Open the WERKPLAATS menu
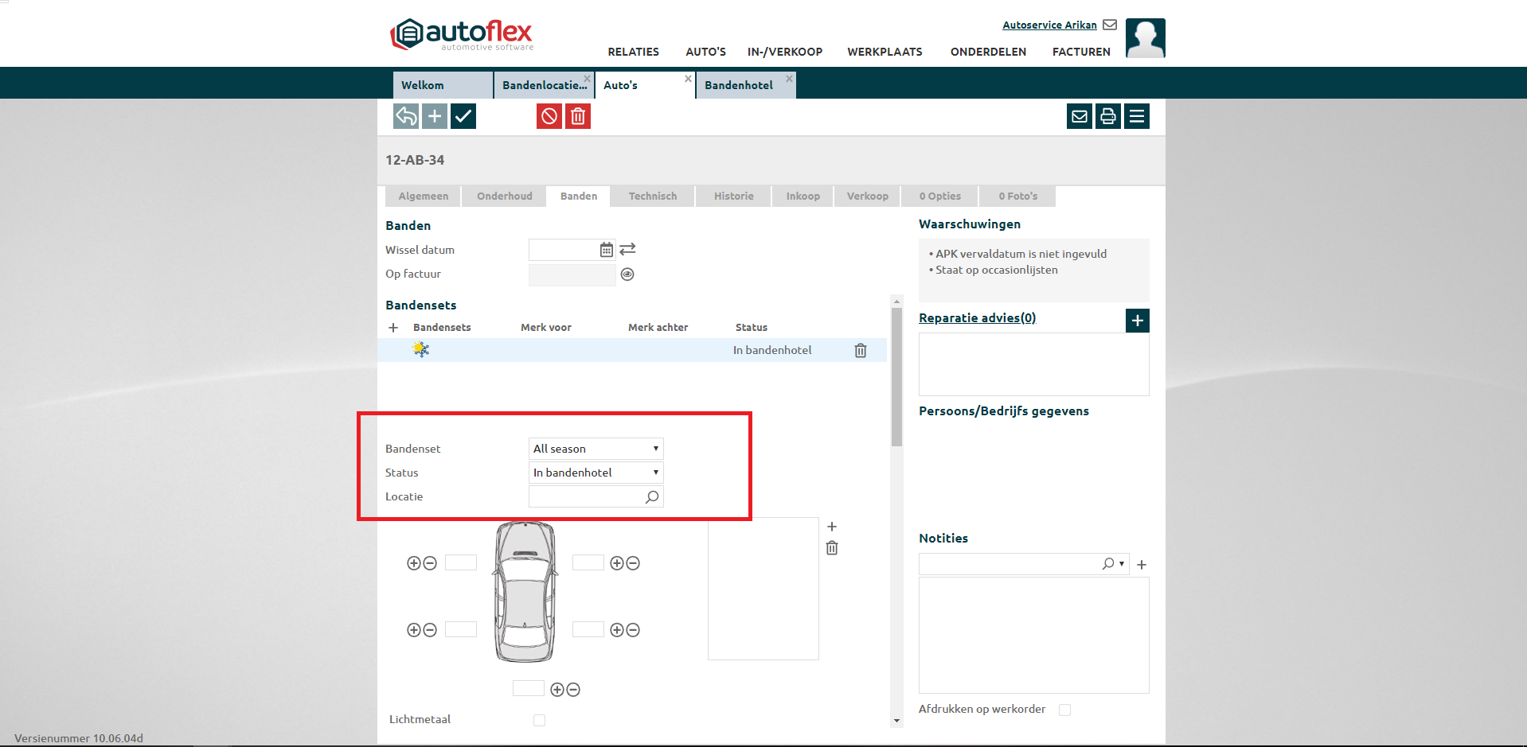The width and height of the screenshot is (1527, 747). 885,52
